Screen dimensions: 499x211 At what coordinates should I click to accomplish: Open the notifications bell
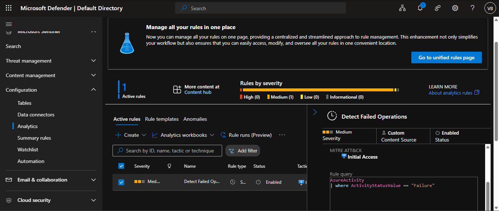[x=420, y=8]
